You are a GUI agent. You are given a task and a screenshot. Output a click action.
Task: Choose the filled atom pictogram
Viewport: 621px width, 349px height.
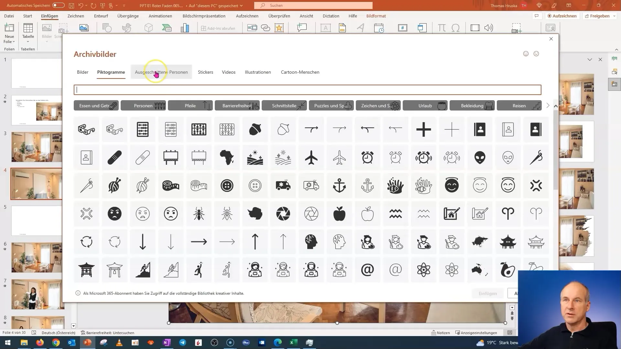click(x=424, y=270)
